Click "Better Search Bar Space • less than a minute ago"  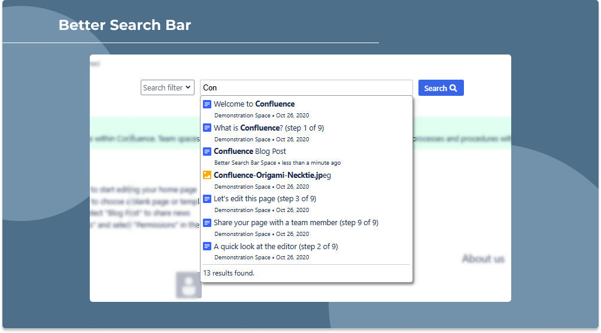click(x=278, y=163)
